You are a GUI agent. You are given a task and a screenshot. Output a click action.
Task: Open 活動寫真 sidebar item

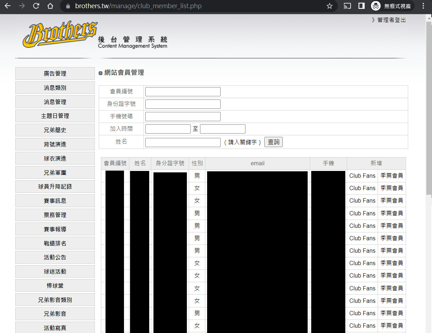coord(55,328)
